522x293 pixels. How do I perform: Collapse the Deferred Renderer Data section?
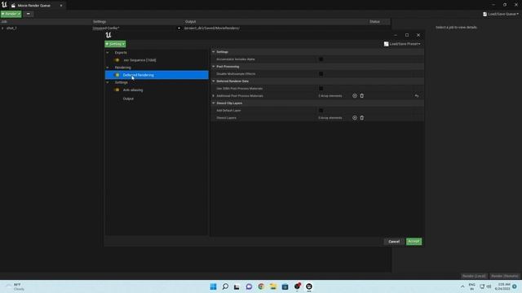point(214,81)
